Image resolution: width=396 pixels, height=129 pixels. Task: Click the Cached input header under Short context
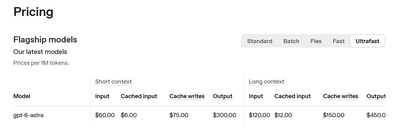139,96
